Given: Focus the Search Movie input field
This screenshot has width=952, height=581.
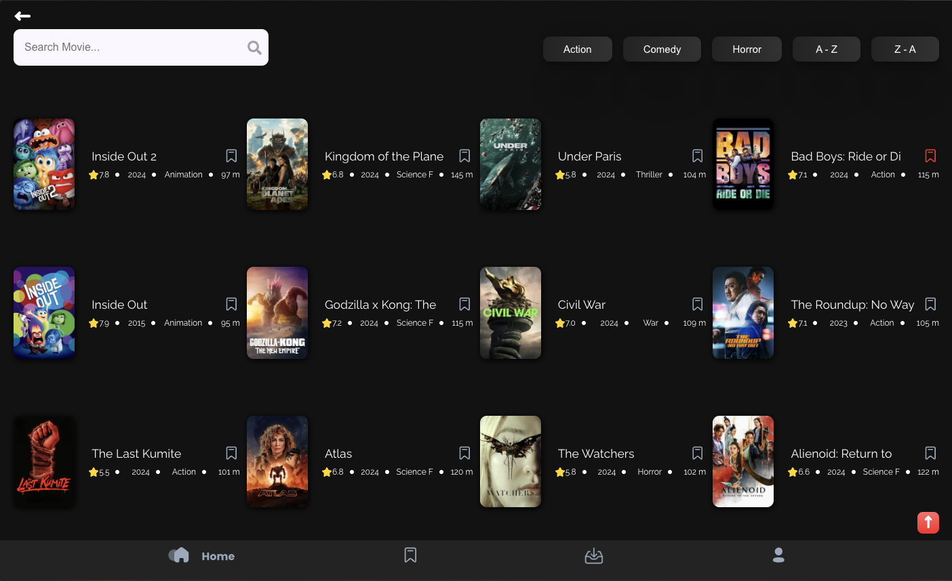Looking at the screenshot, I should click(x=141, y=47).
